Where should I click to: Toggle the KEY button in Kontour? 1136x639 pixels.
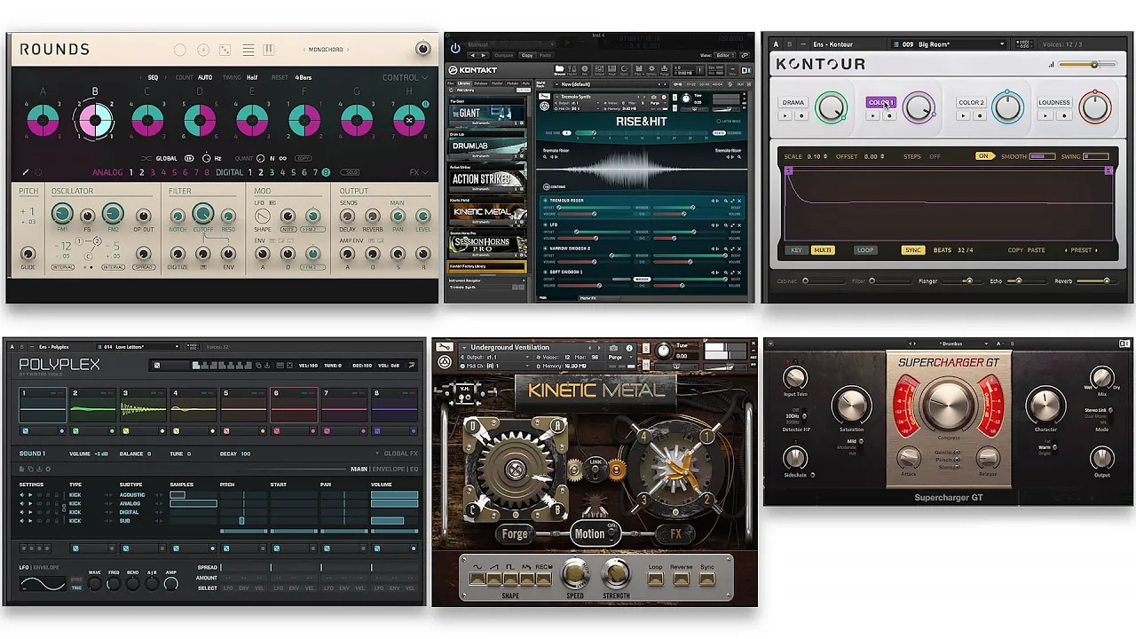[x=796, y=250]
